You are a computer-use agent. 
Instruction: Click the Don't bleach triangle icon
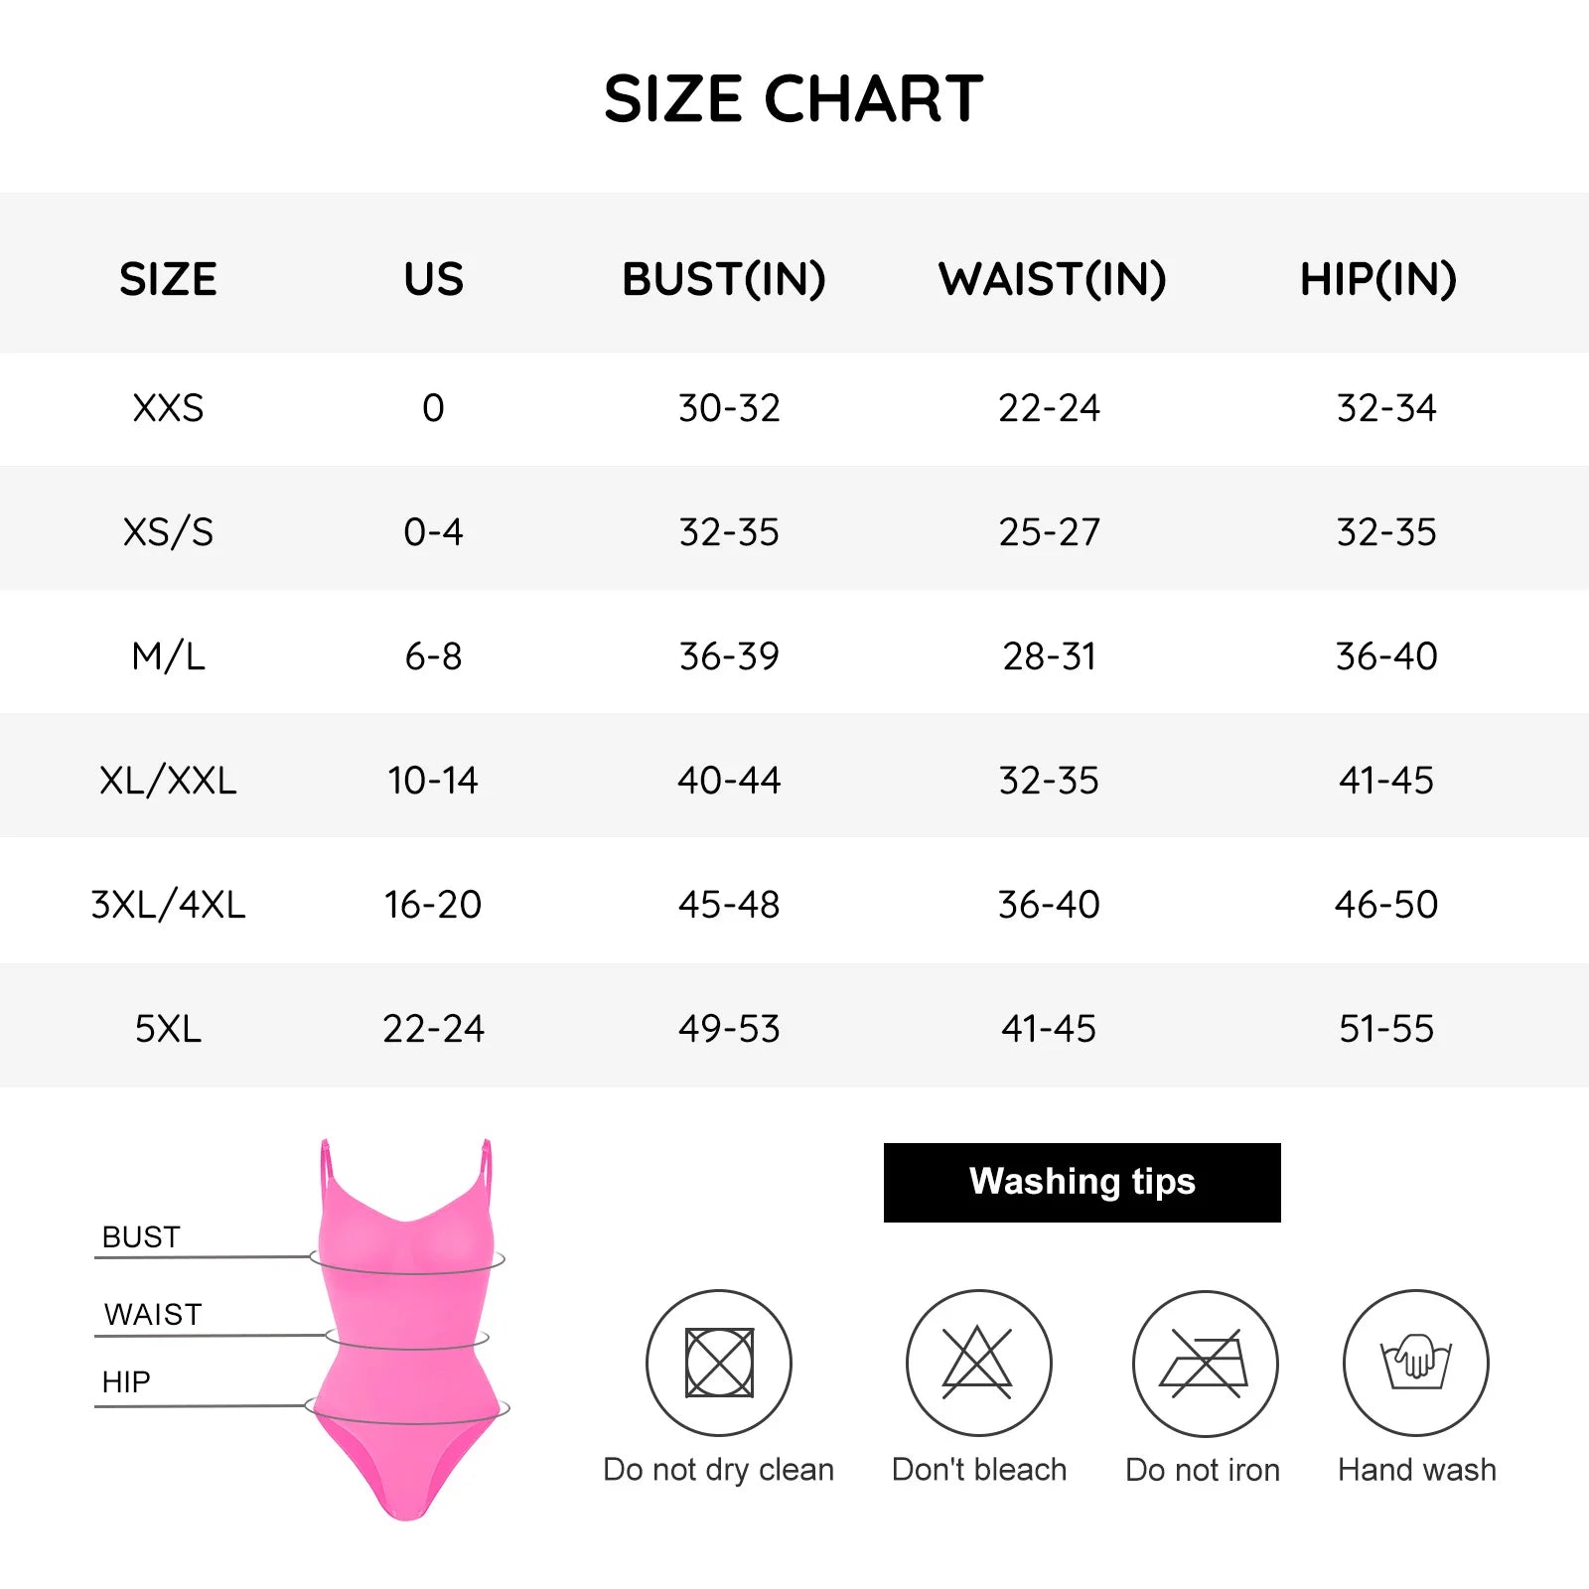978,1363
